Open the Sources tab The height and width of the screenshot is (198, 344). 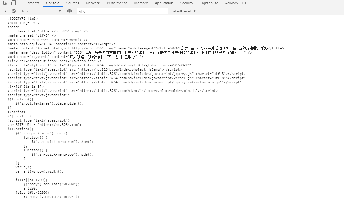click(73, 3)
